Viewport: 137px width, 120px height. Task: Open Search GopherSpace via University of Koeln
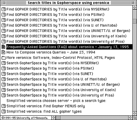tap(61, 90)
